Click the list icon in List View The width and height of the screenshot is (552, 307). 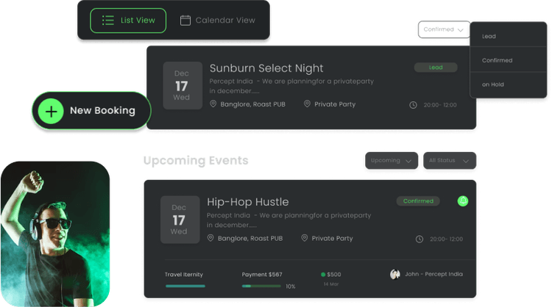(x=108, y=21)
